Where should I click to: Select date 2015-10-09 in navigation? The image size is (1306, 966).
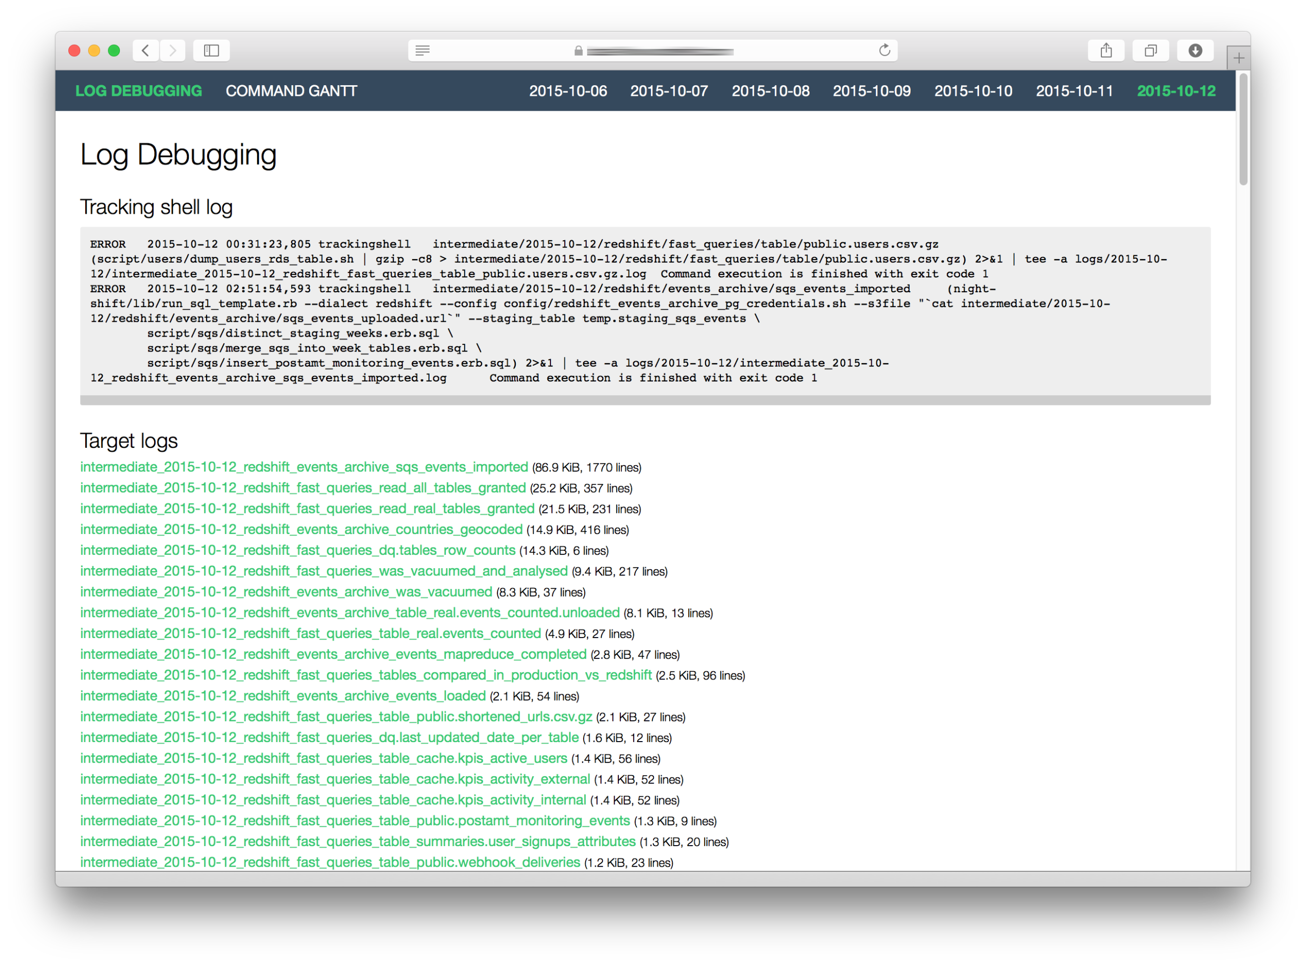click(871, 91)
